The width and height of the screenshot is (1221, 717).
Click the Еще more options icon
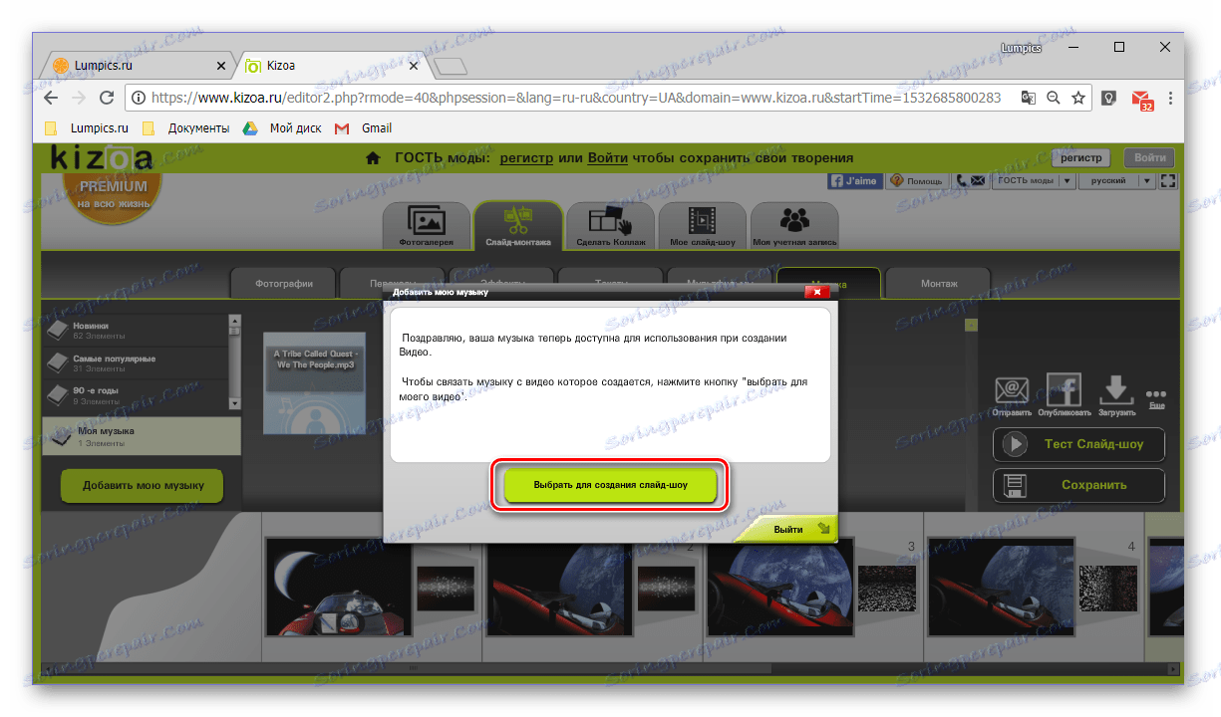1156,398
